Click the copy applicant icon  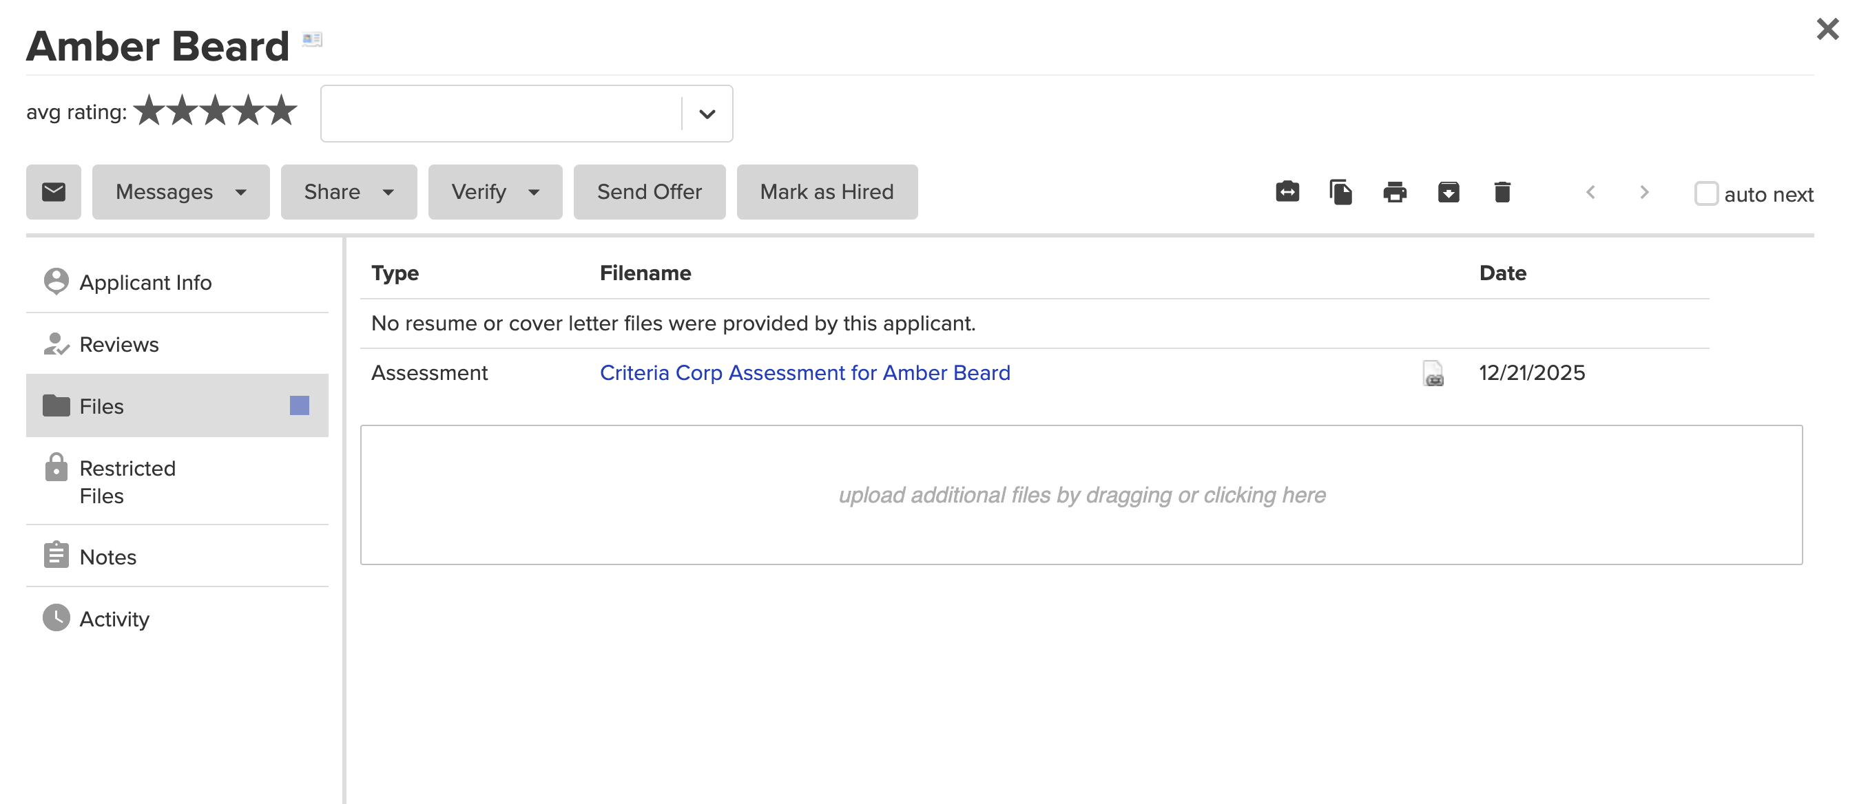(x=1341, y=192)
